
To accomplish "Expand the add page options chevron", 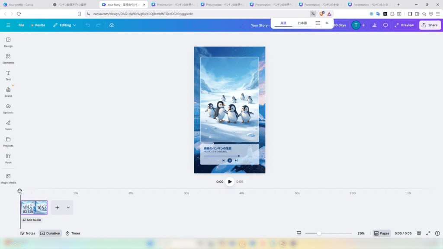I will pyautogui.click(x=68, y=207).
